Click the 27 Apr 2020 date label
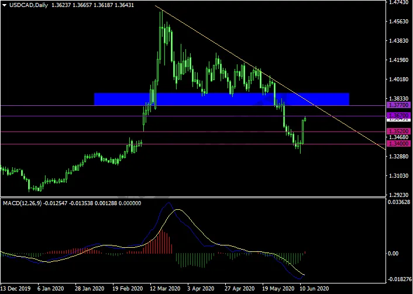The width and height of the screenshot is (413, 294). 240,289
